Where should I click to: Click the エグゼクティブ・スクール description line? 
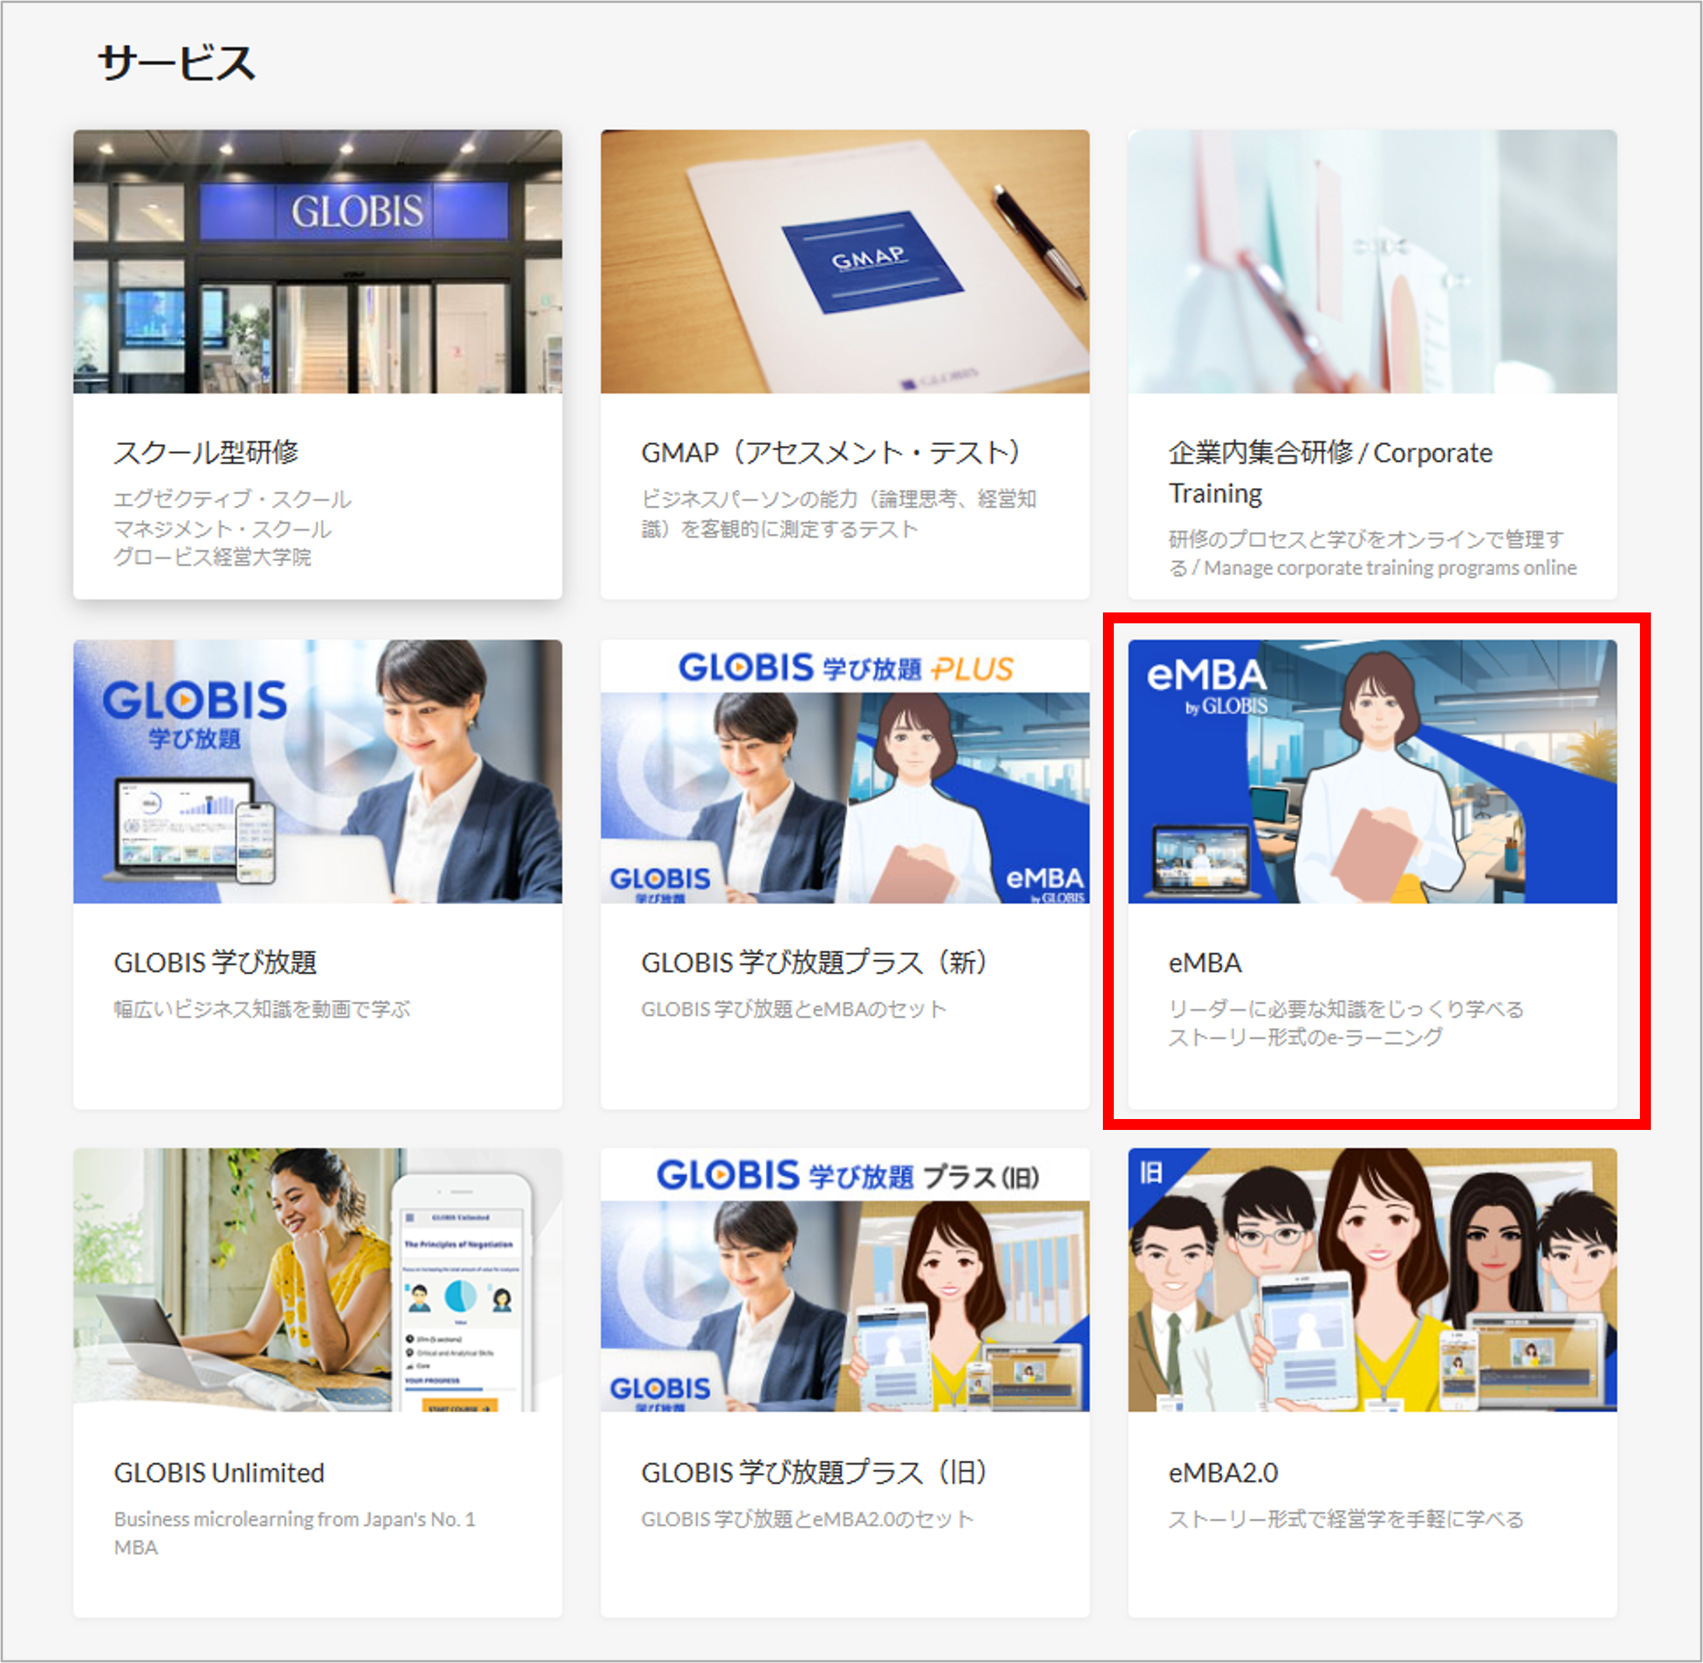pos(233,499)
